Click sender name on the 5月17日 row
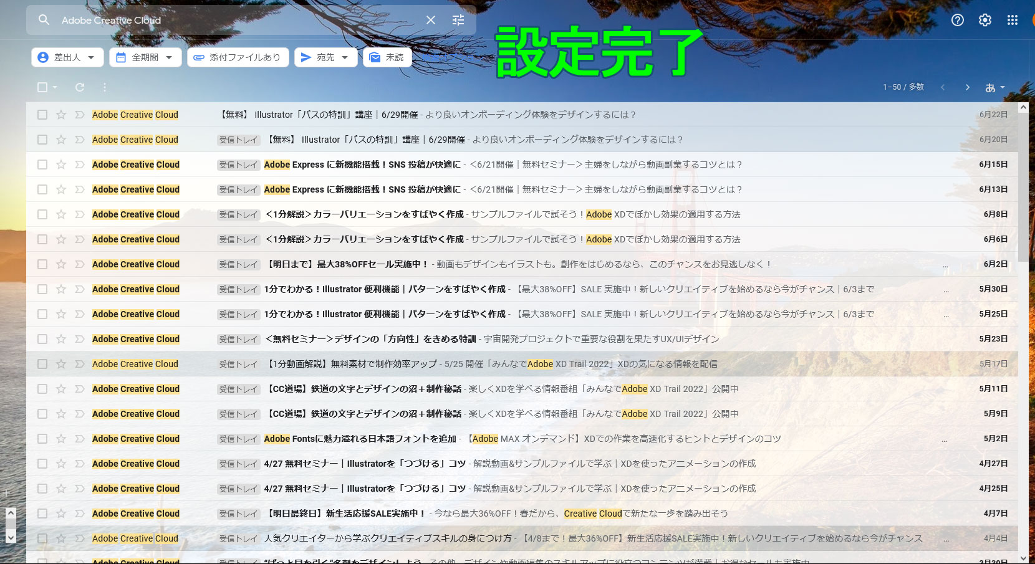 click(x=135, y=364)
